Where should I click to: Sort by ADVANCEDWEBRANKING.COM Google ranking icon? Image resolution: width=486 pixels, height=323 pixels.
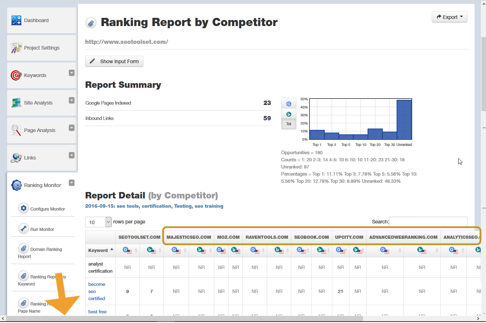(385, 250)
